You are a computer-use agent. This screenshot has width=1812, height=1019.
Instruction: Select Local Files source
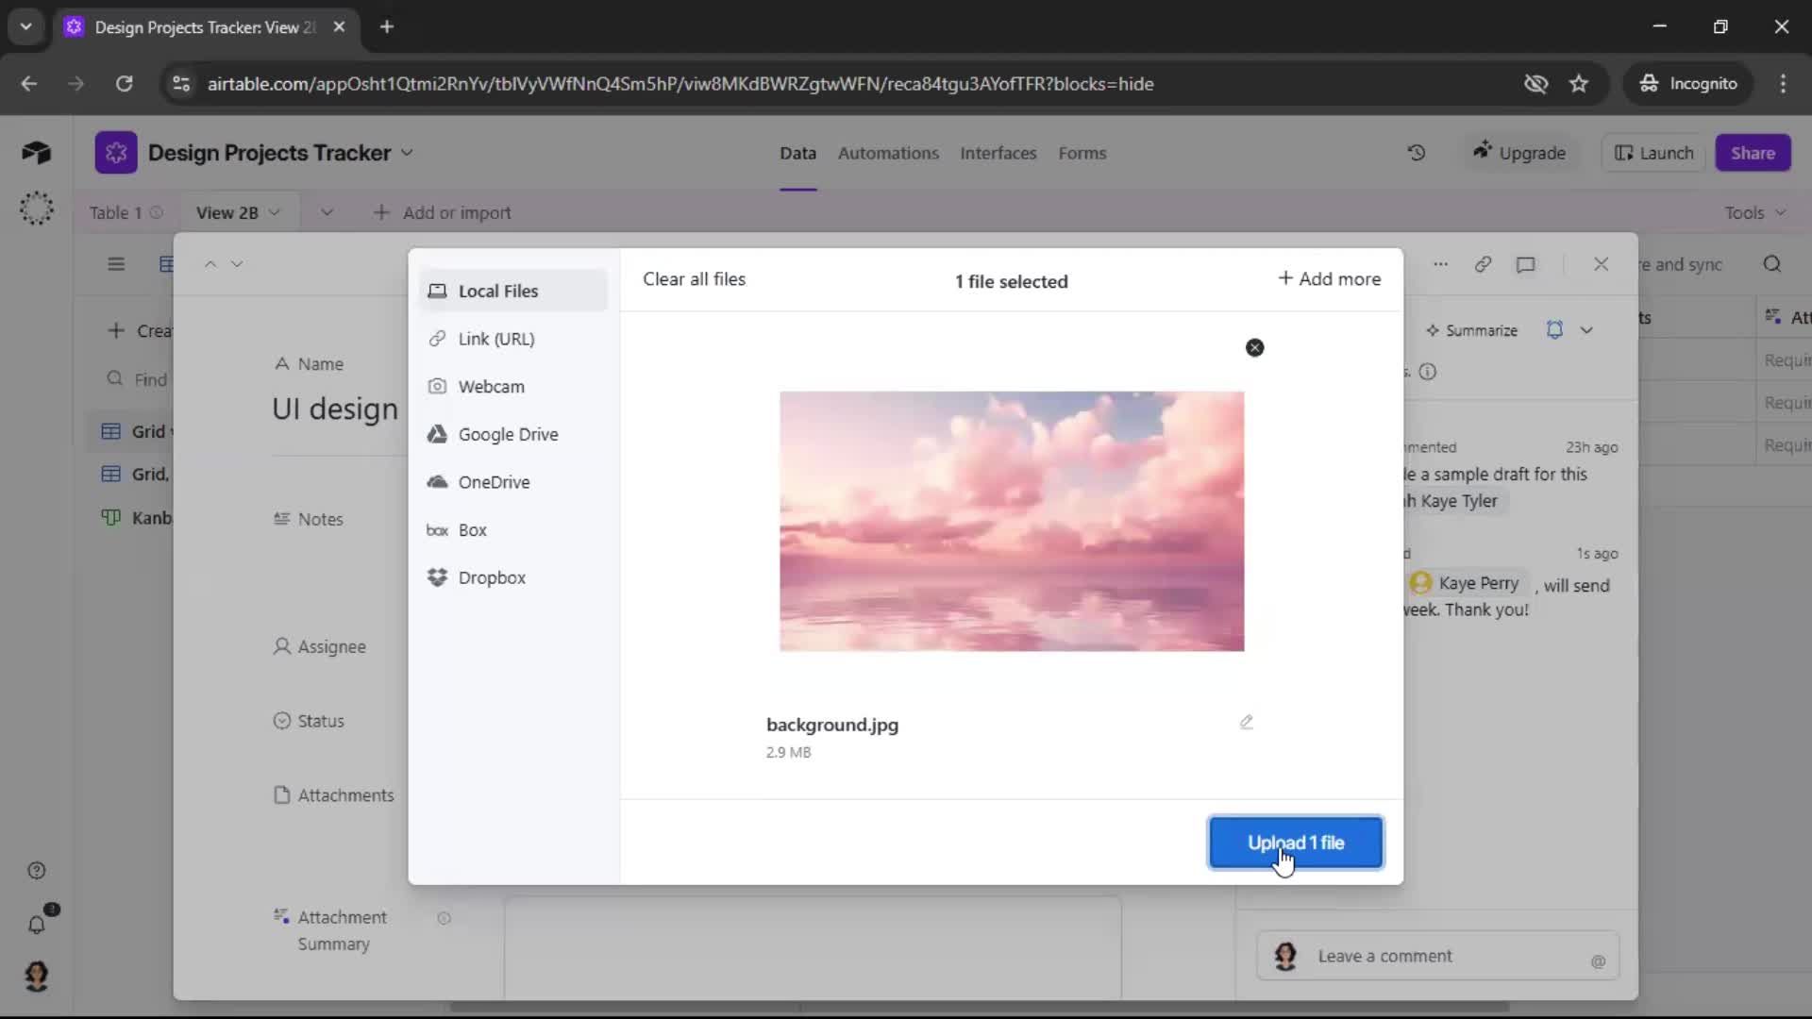[512, 291]
